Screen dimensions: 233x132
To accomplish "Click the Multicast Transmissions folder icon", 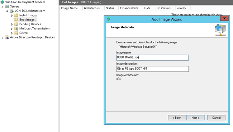I will click(16, 29).
